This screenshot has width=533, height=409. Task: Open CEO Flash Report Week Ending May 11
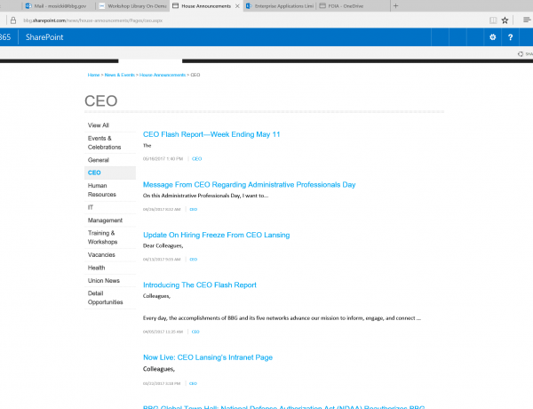[211, 134]
